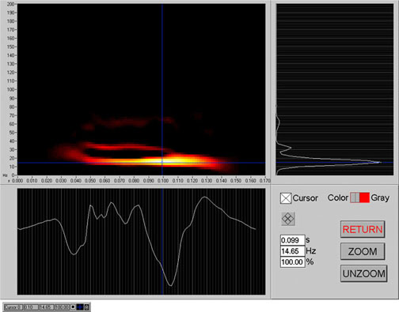Click the cursor lock icon in legend

tap(86, 307)
